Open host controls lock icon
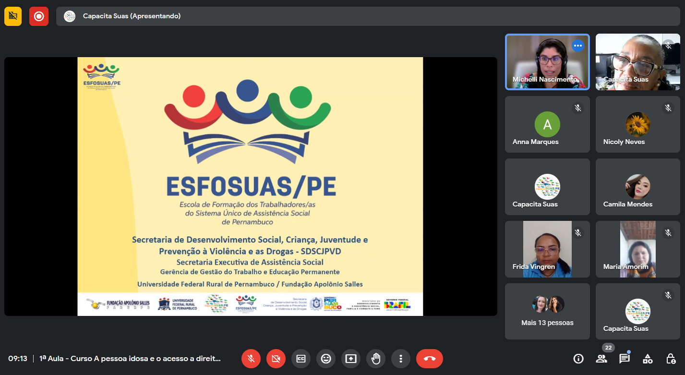 click(671, 359)
